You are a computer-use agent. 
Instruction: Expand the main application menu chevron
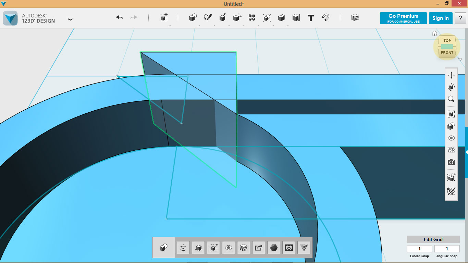[70, 20]
